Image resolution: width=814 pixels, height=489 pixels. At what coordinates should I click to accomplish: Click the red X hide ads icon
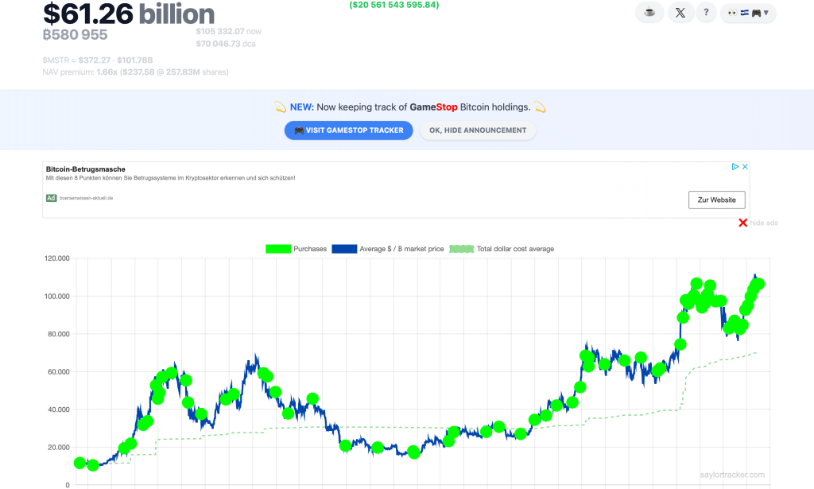pyautogui.click(x=743, y=223)
